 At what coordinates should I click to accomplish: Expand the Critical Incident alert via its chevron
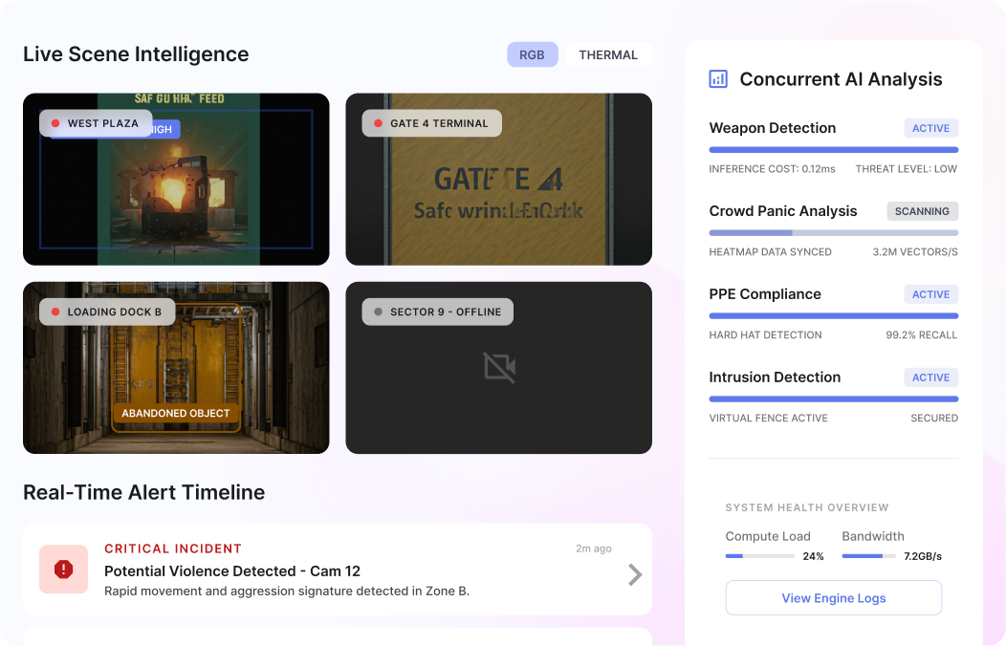[x=634, y=573]
